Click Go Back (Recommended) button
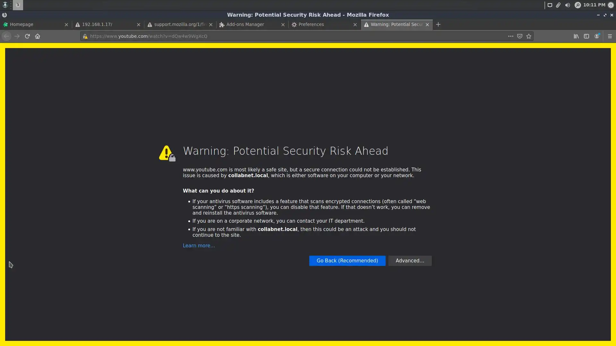The width and height of the screenshot is (616, 346). (347, 261)
